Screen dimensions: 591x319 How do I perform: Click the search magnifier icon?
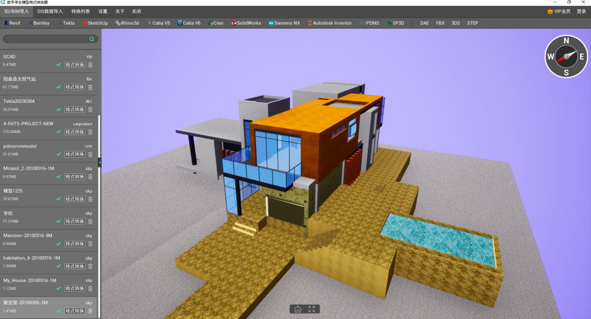click(91, 39)
